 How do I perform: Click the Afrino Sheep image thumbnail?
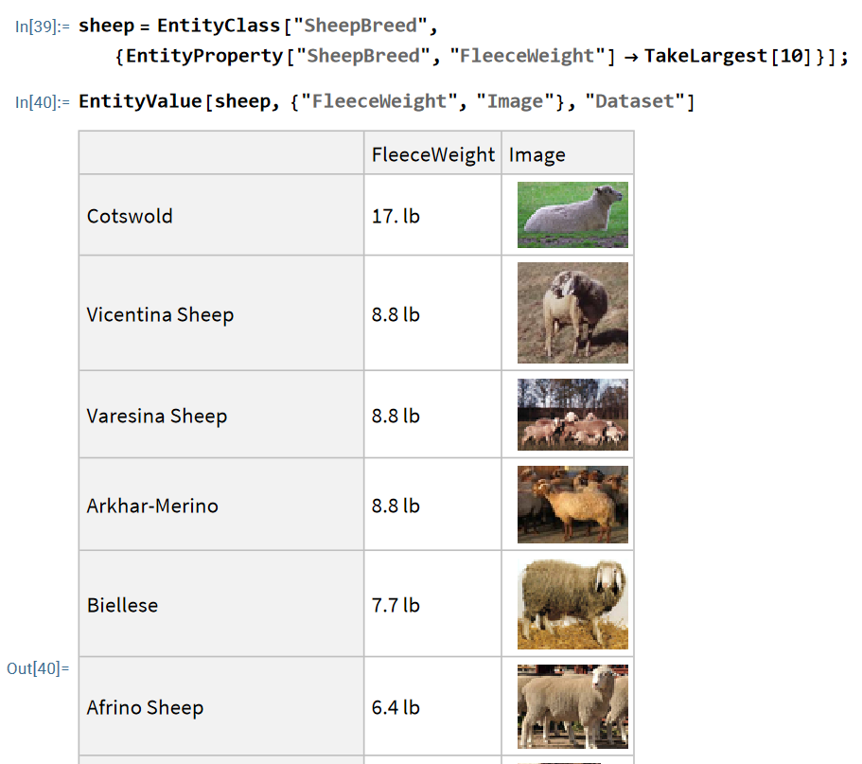coord(572,706)
